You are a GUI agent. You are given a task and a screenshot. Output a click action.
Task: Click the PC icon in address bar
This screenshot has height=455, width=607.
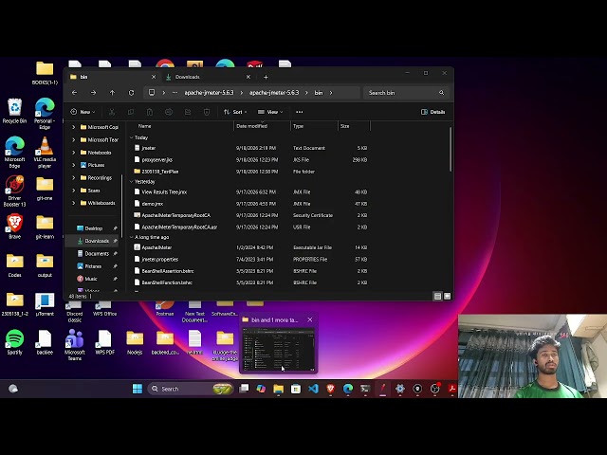coord(152,93)
